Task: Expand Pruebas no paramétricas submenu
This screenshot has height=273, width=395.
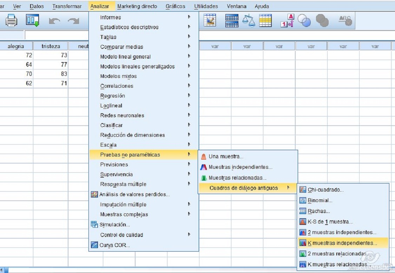Action: (144, 155)
